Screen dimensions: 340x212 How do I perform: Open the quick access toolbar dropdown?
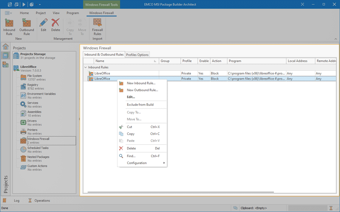point(40,5)
